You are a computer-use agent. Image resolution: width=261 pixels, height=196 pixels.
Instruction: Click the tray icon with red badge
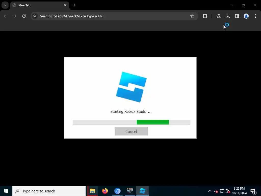point(228,191)
